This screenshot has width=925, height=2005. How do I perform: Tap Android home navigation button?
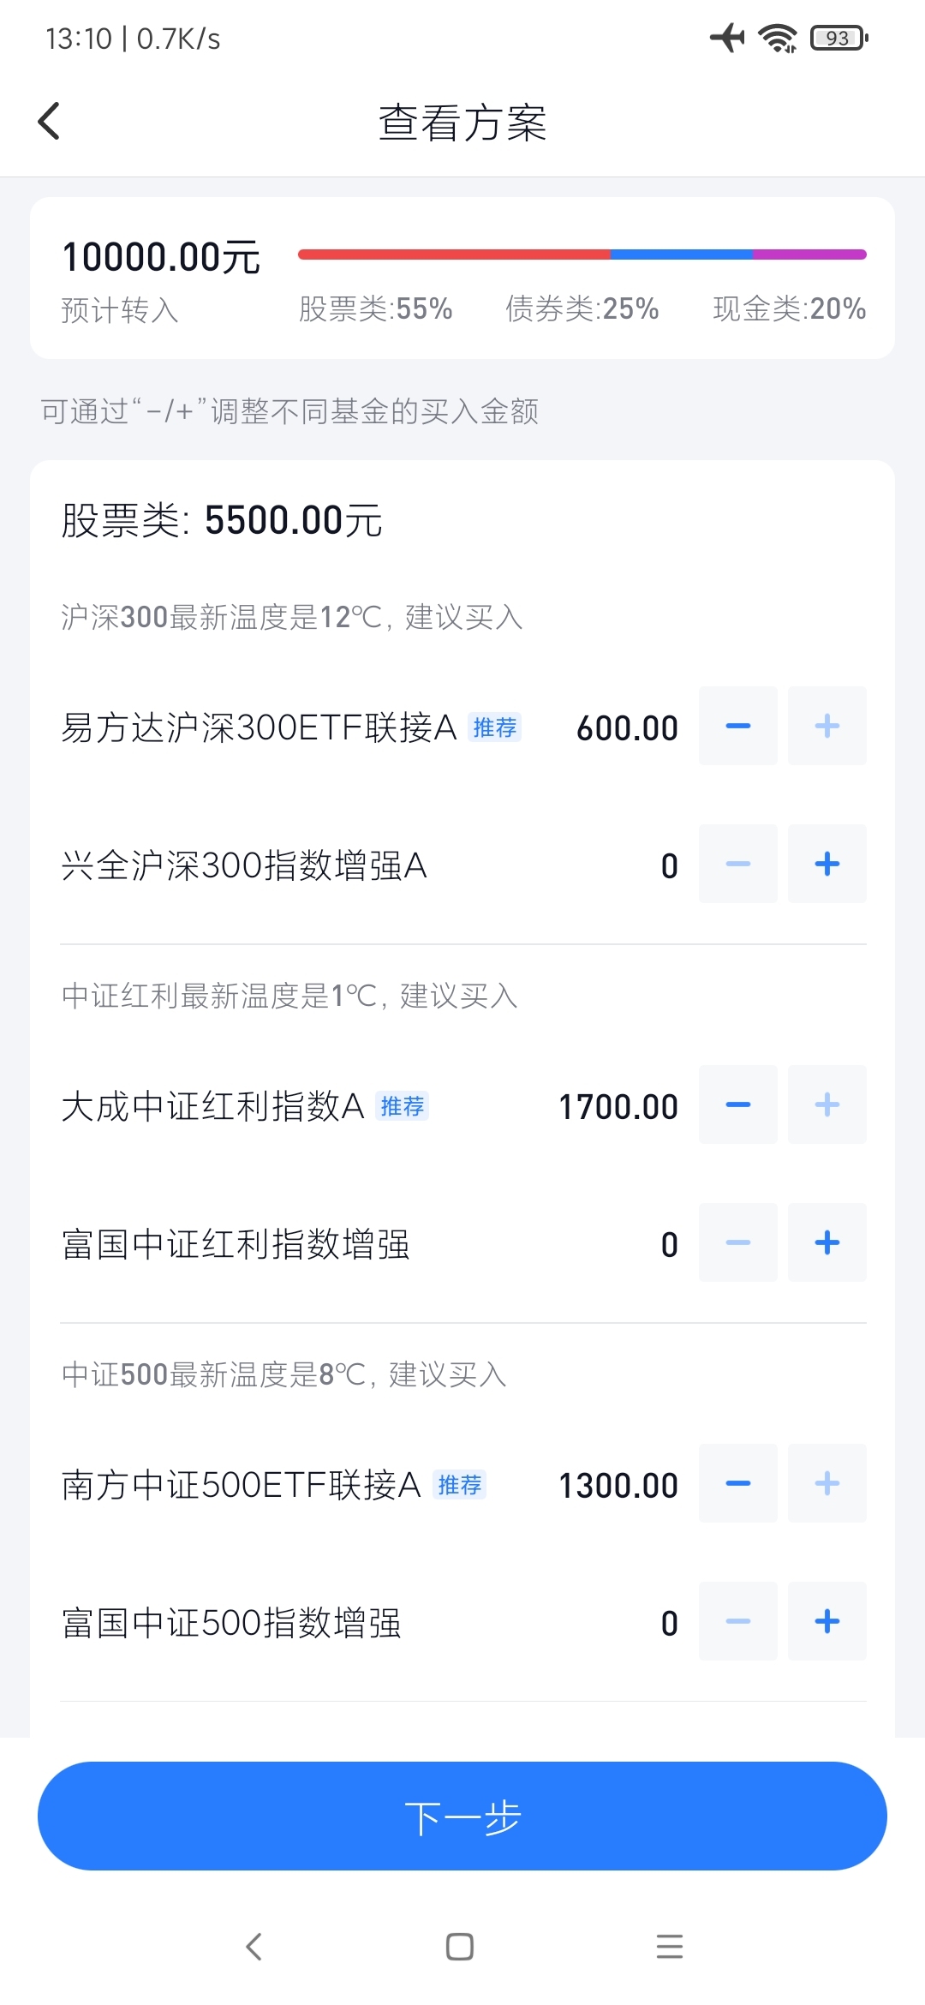point(460,1947)
